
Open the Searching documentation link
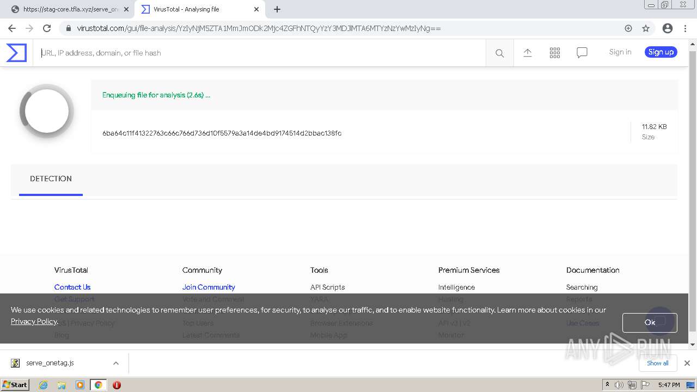click(x=582, y=287)
